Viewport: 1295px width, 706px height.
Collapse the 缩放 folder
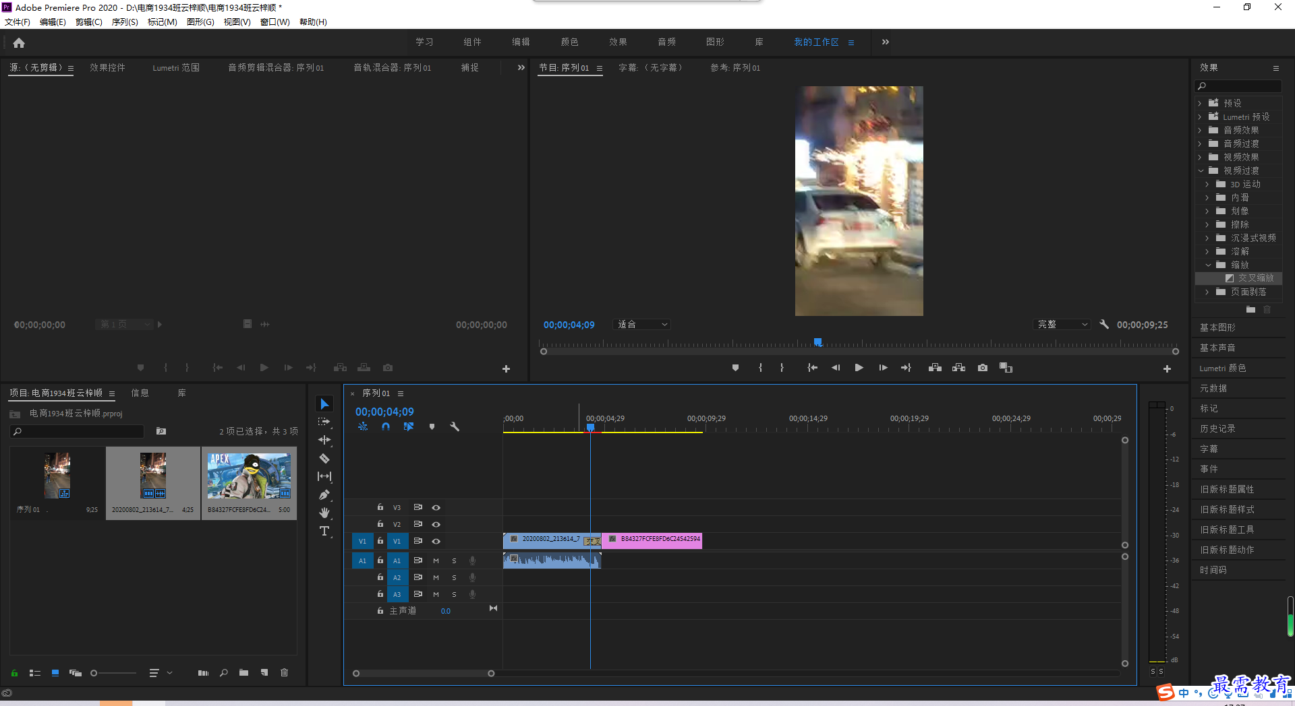coord(1207,265)
